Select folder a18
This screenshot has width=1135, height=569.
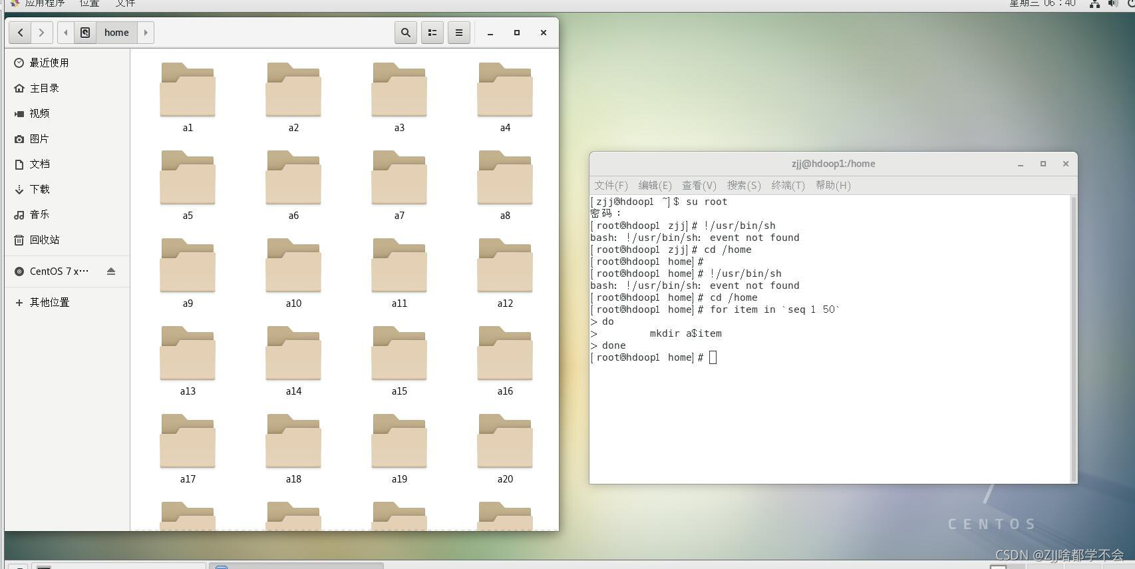coord(293,449)
